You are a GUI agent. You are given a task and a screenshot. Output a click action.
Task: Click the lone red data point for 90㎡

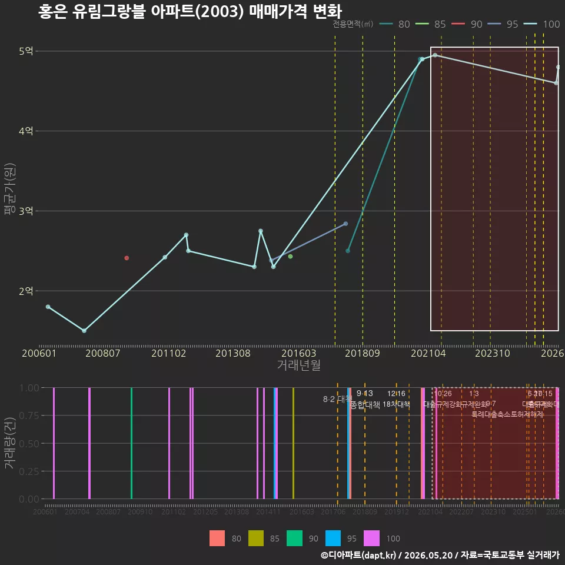[127, 258]
